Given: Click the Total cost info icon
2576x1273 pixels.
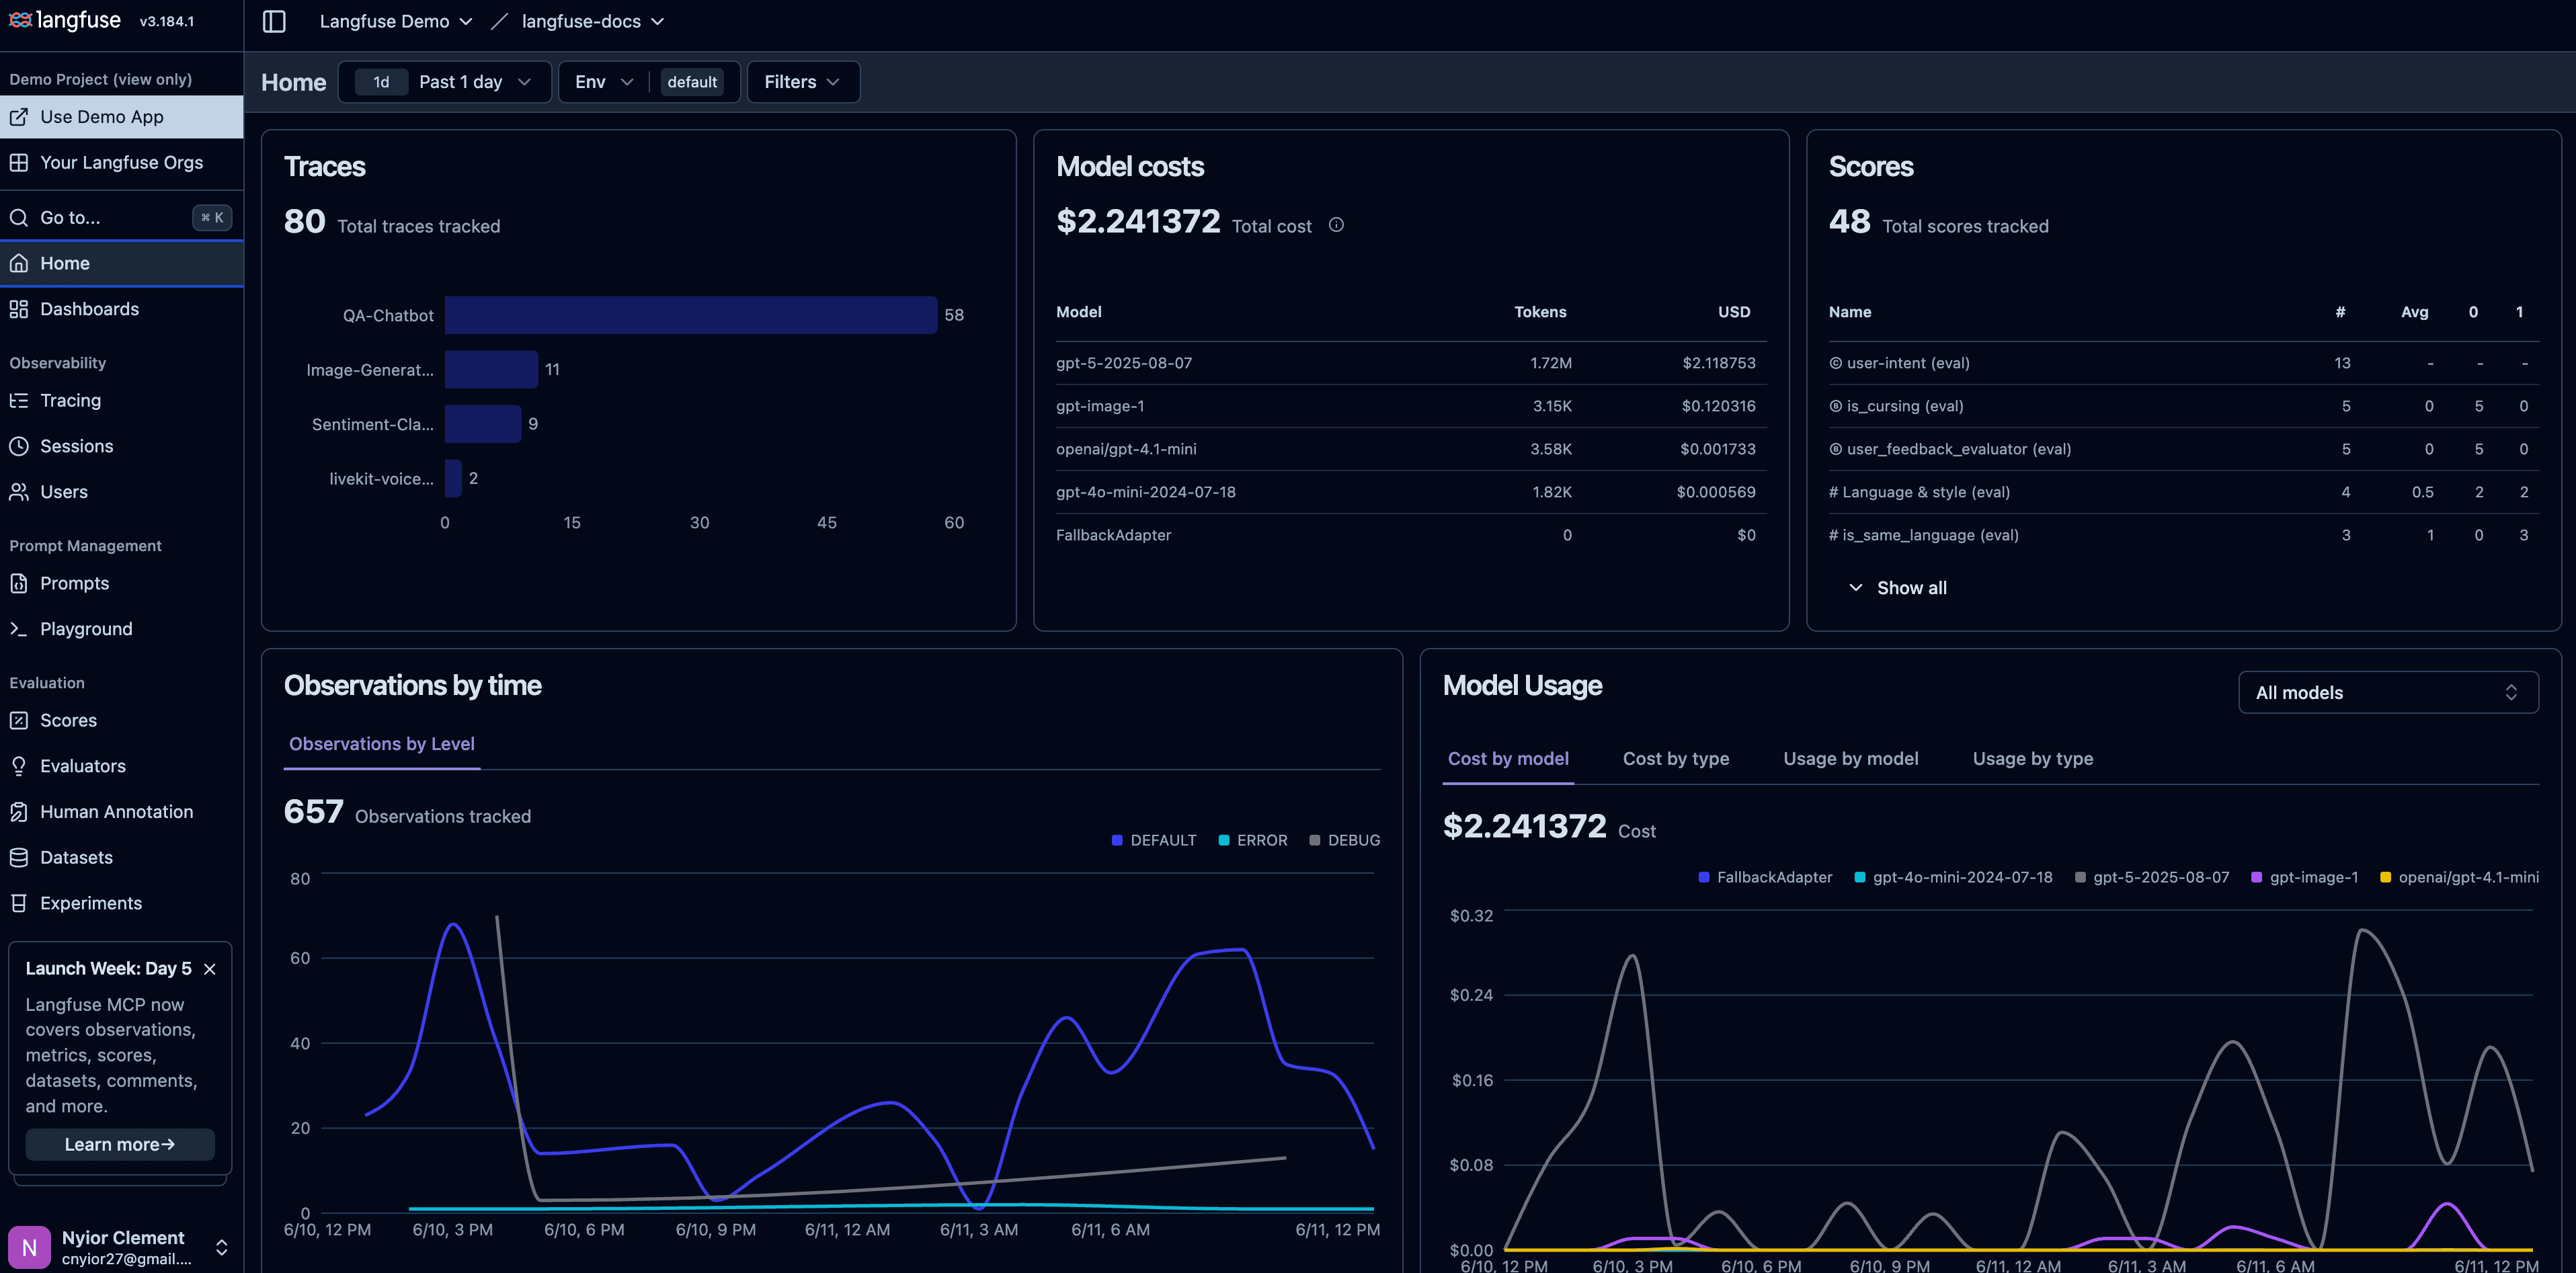Looking at the screenshot, I should pos(1336,225).
